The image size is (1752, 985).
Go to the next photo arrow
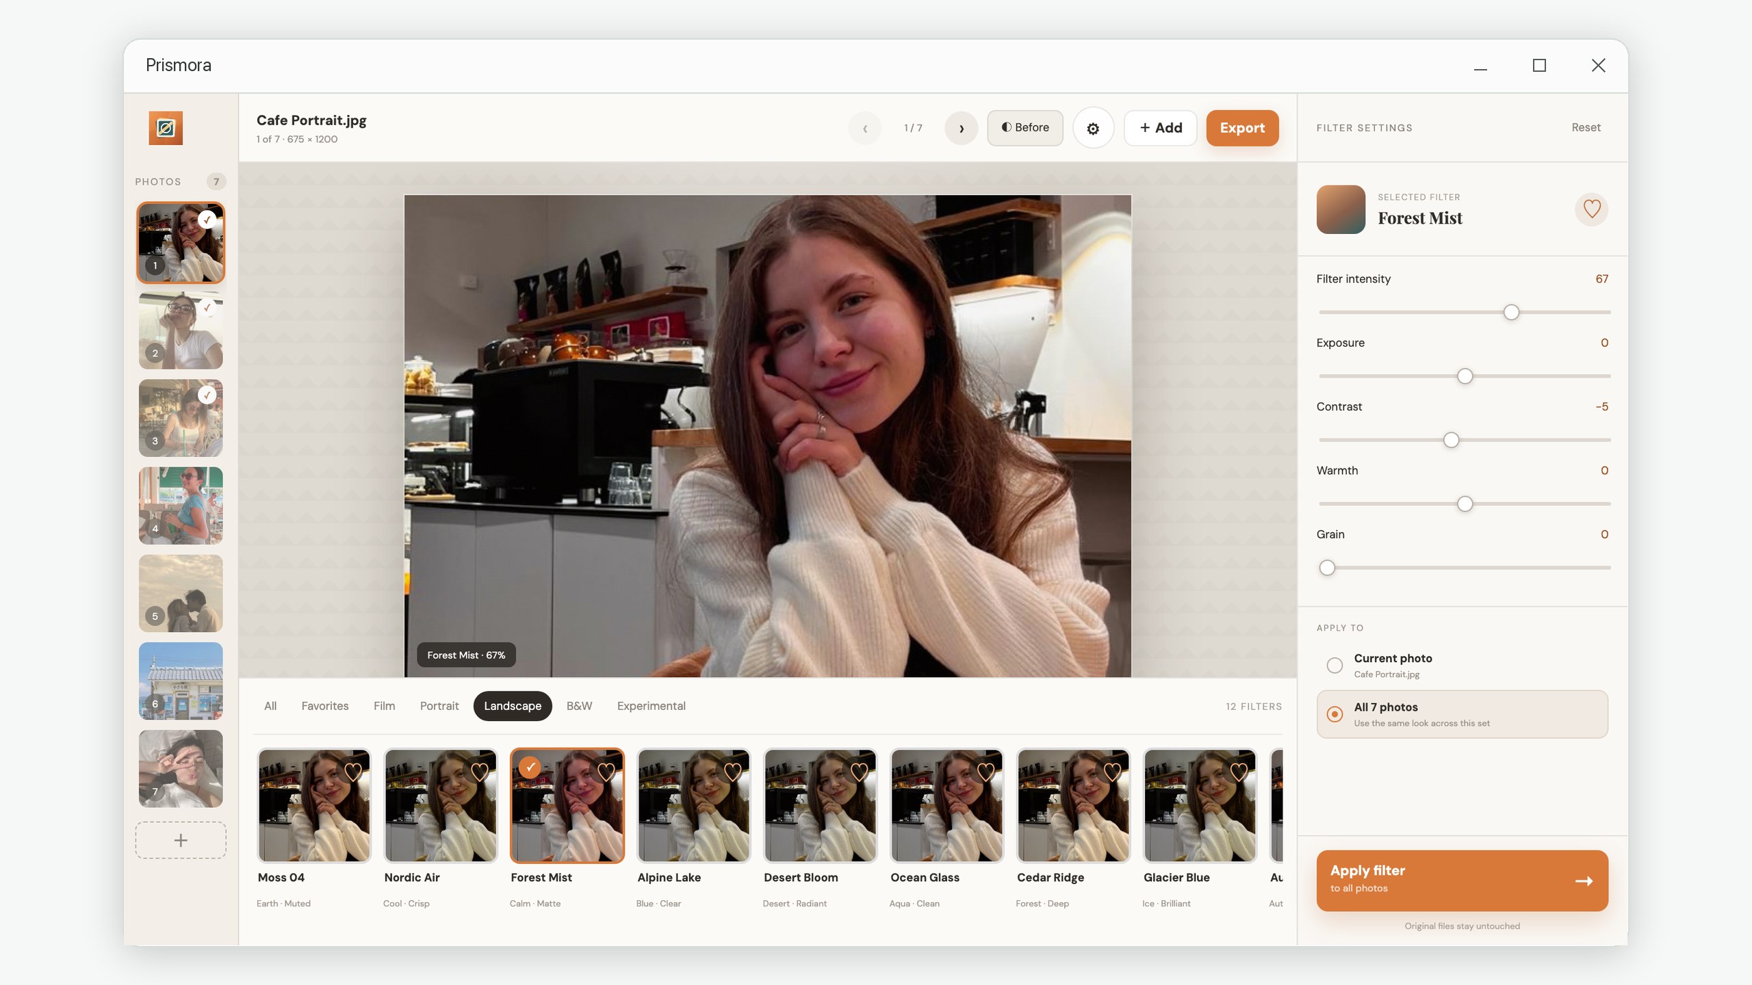click(961, 128)
